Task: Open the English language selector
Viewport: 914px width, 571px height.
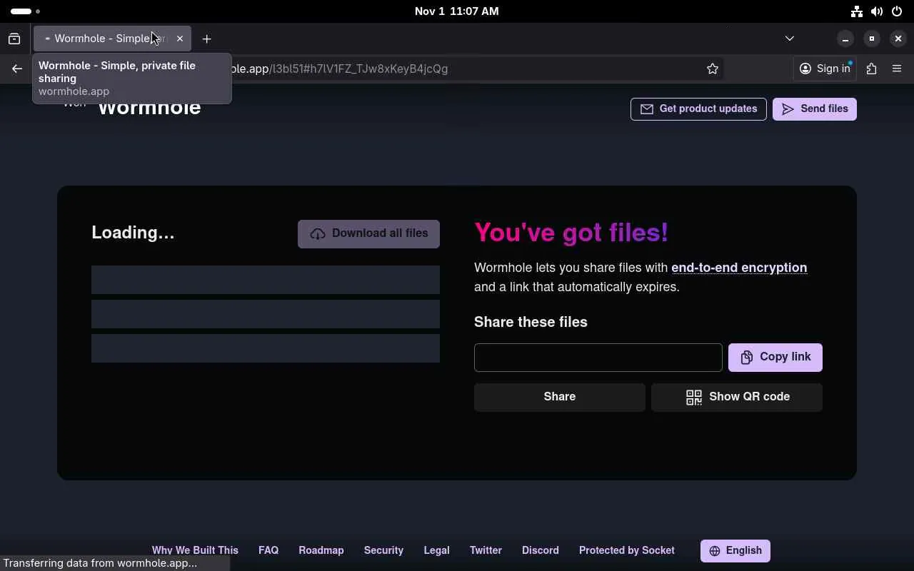Action: click(735, 551)
